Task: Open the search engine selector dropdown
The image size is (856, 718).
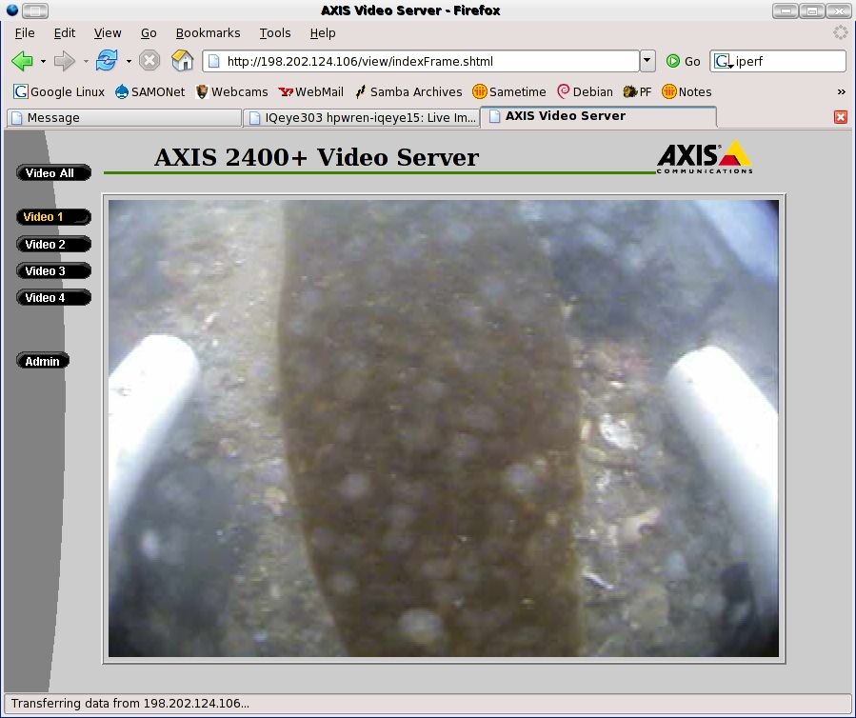Action: point(724,61)
